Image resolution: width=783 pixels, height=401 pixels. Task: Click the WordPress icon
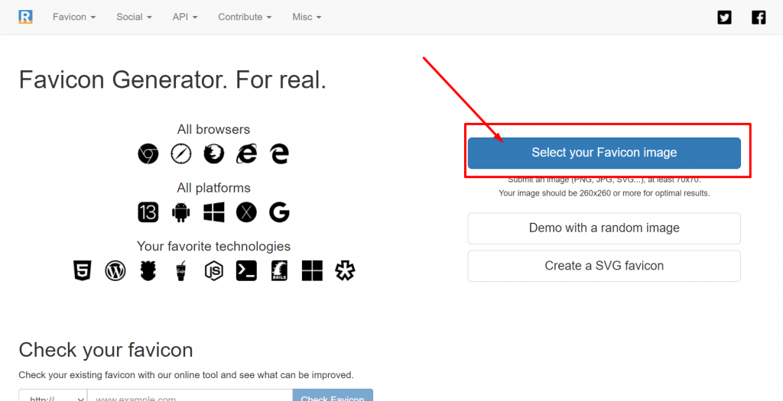pos(115,270)
